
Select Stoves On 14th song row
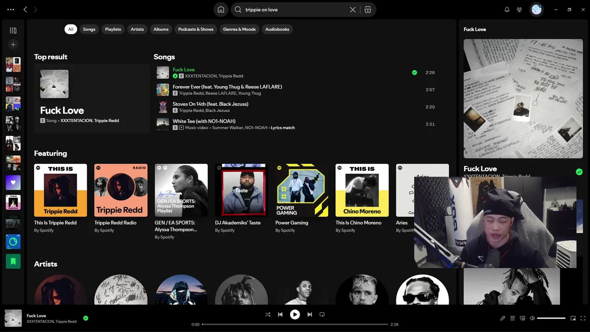(x=296, y=107)
